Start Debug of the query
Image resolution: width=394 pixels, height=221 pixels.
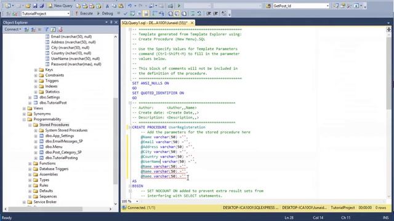click(105, 14)
